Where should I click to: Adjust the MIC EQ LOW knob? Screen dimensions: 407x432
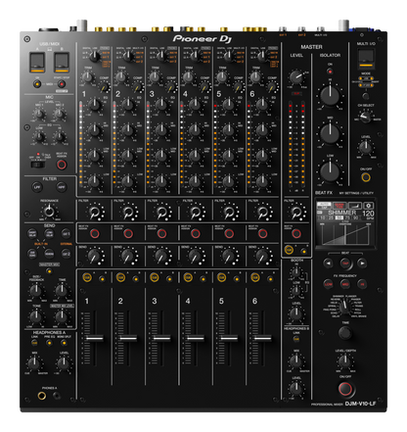coord(39,137)
